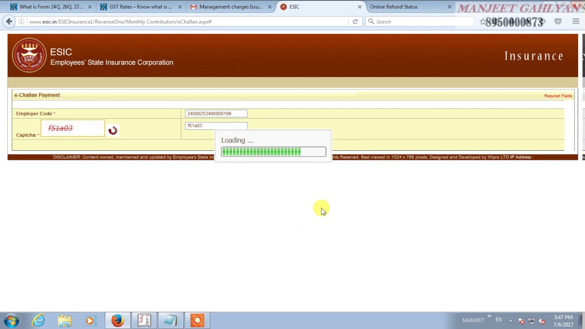Open Action Center flag icon in tray
Viewport: 585px width, 329px height.
coord(521,321)
